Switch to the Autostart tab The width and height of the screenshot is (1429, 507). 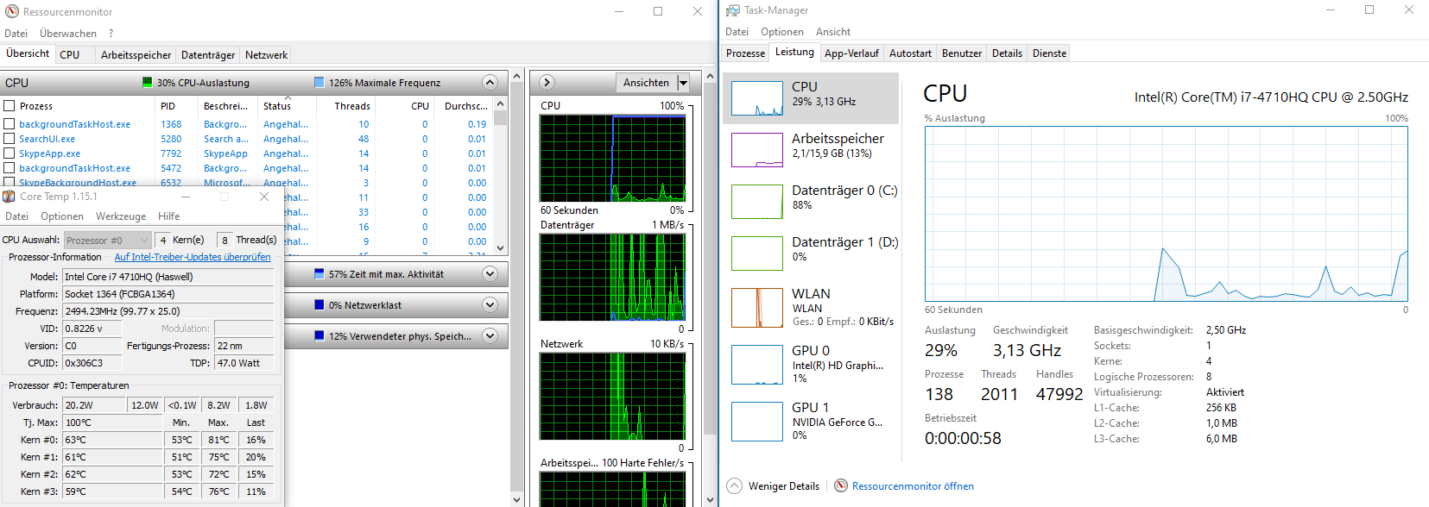click(910, 53)
